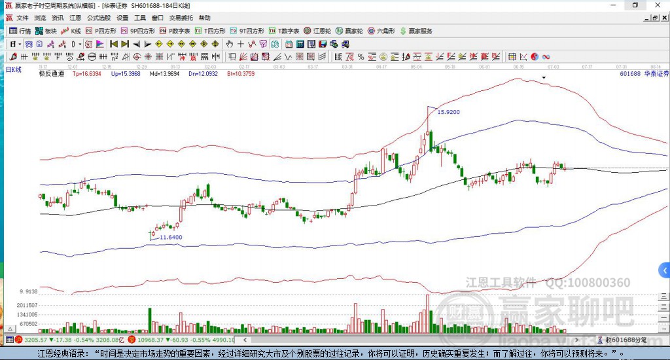670x360 pixels.
Task: Click the blue round arrow at right edge
Action: point(665,270)
